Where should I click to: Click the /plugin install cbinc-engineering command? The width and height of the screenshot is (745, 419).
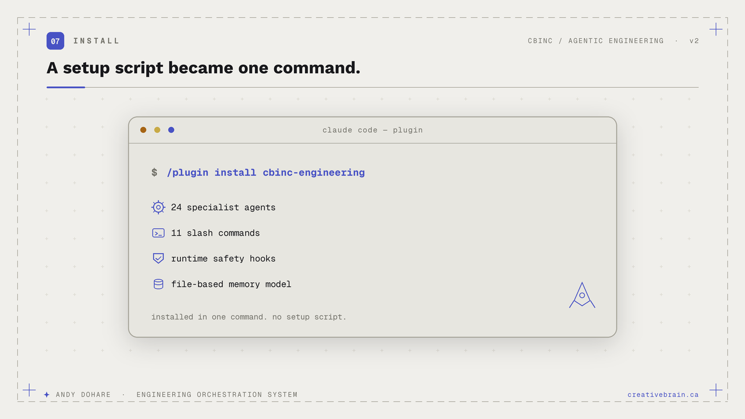266,172
